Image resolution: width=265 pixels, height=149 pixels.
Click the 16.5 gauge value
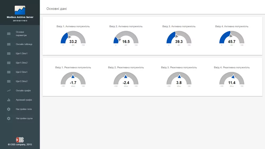[x=126, y=42]
